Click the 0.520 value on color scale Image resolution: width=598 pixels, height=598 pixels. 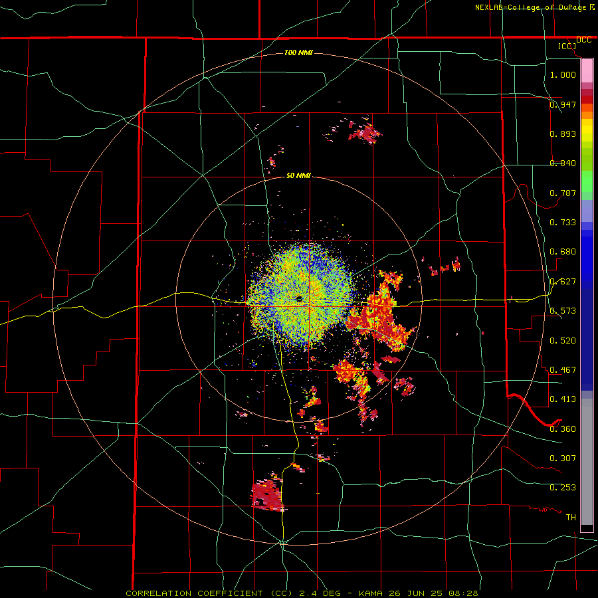(563, 341)
